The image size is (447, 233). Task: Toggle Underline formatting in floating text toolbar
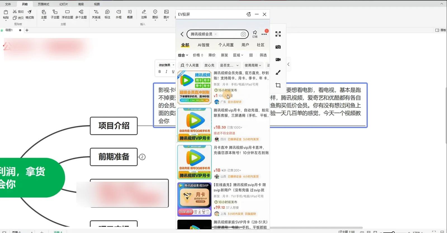(173, 72)
